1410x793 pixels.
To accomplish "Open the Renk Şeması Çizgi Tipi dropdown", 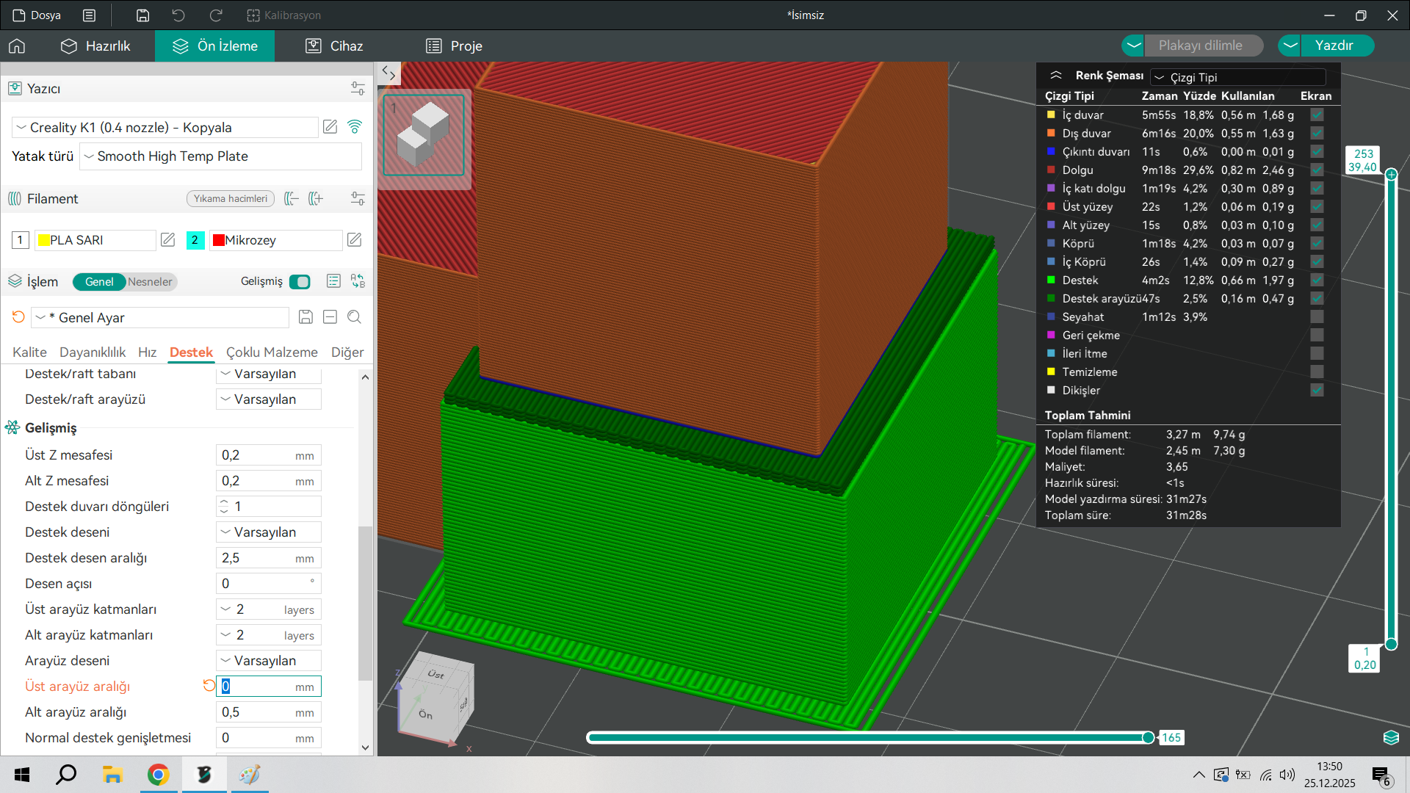I will tap(1238, 77).
